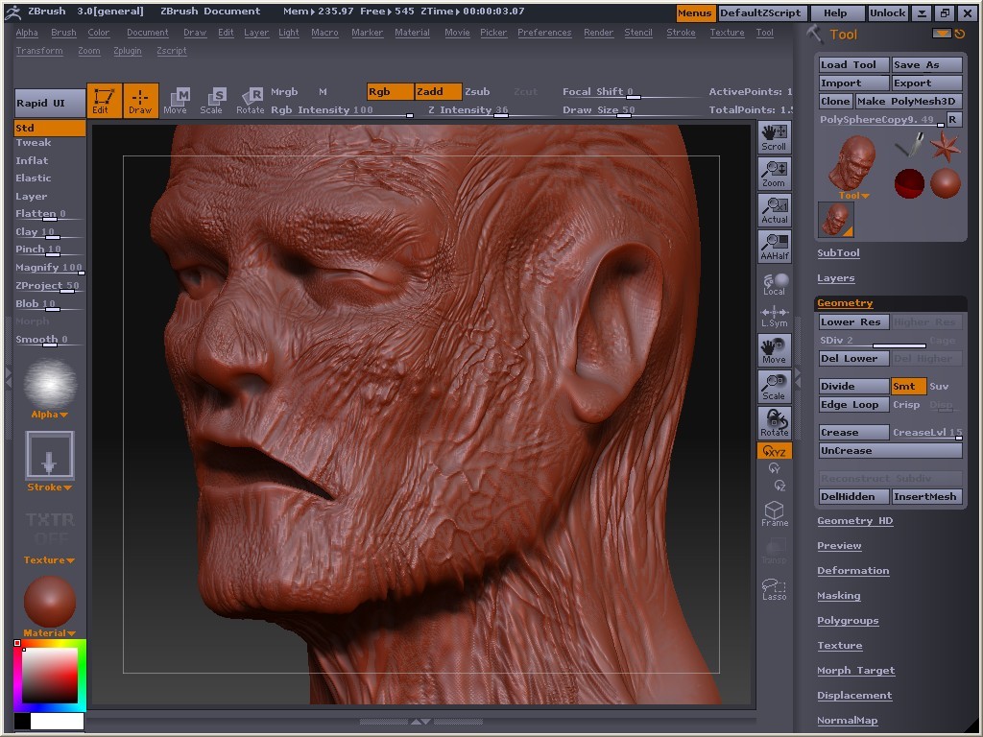Pick a color in the color picker square
Viewport: 983px width, 737px height.
click(x=50, y=675)
